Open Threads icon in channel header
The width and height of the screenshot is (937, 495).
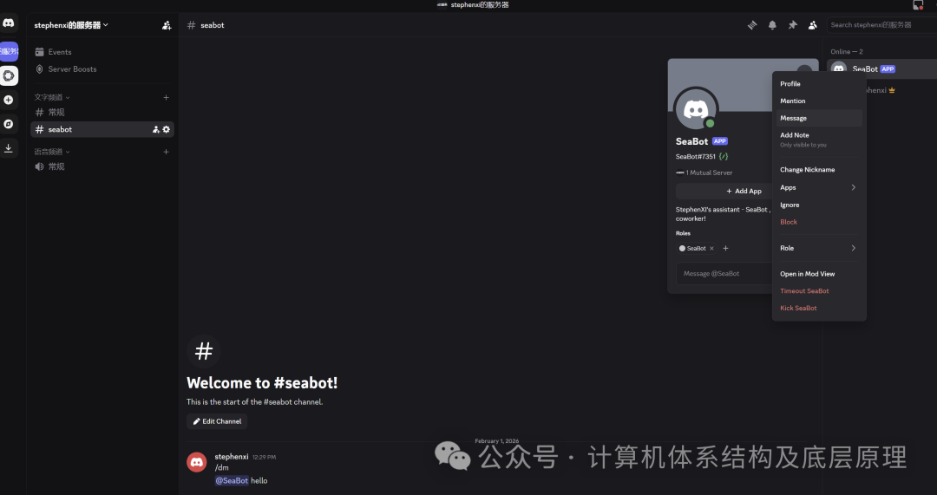coord(752,25)
